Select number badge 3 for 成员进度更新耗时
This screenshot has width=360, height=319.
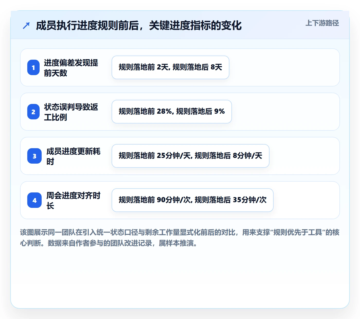pos(34,156)
